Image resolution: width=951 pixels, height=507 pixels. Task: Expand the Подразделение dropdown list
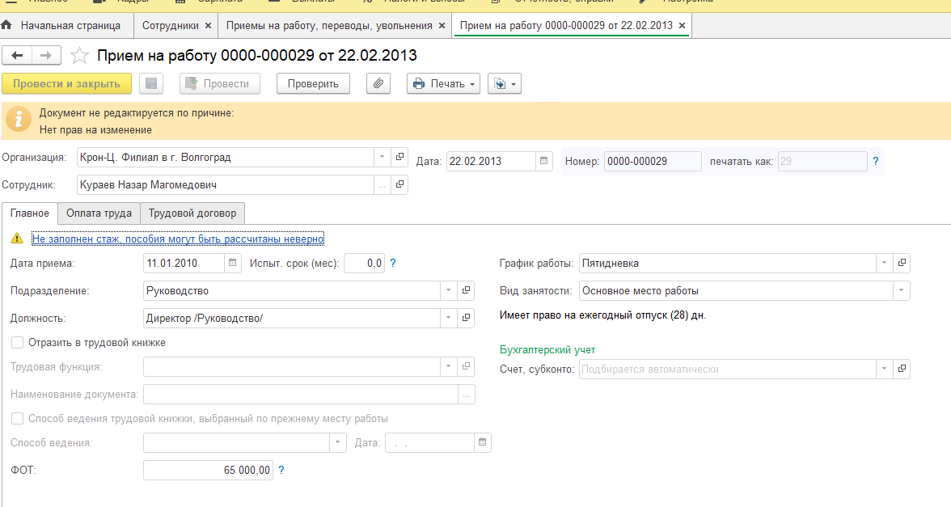(x=449, y=291)
